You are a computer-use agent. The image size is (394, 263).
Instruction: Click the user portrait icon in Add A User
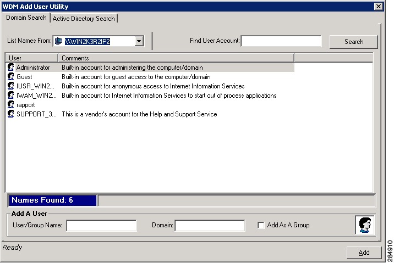tap(365, 225)
